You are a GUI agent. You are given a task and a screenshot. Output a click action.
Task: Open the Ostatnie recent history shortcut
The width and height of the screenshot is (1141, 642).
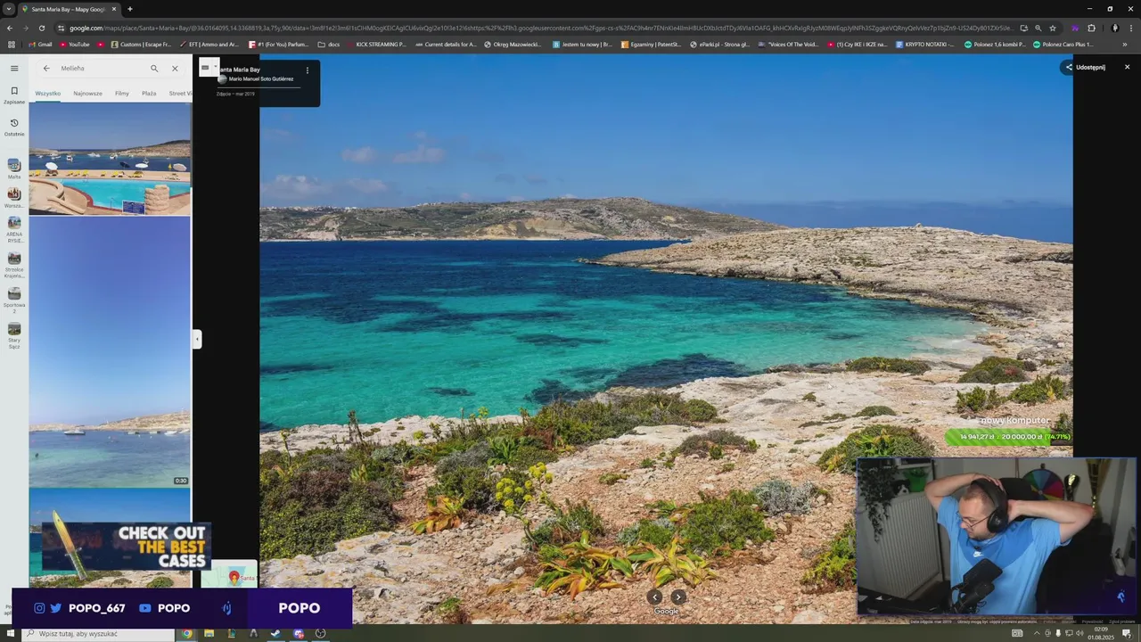point(14,127)
